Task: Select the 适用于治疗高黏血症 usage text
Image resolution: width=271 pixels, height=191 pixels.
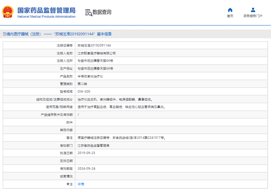Action: (x=121, y=107)
